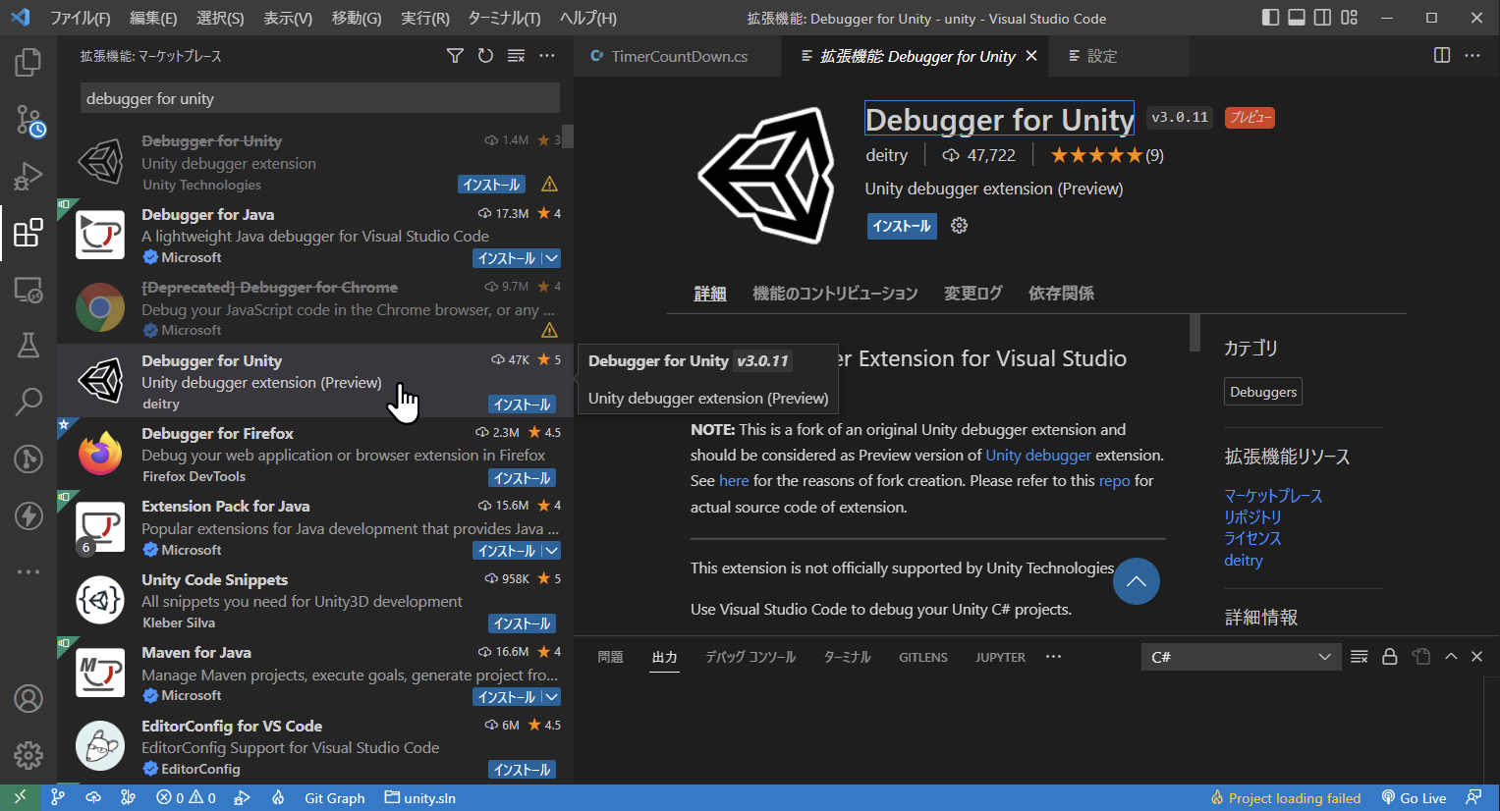This screenshot has width=1500, height=811.
Task: Open the panel's more actions menu
Action: (x=1053, y=656)
